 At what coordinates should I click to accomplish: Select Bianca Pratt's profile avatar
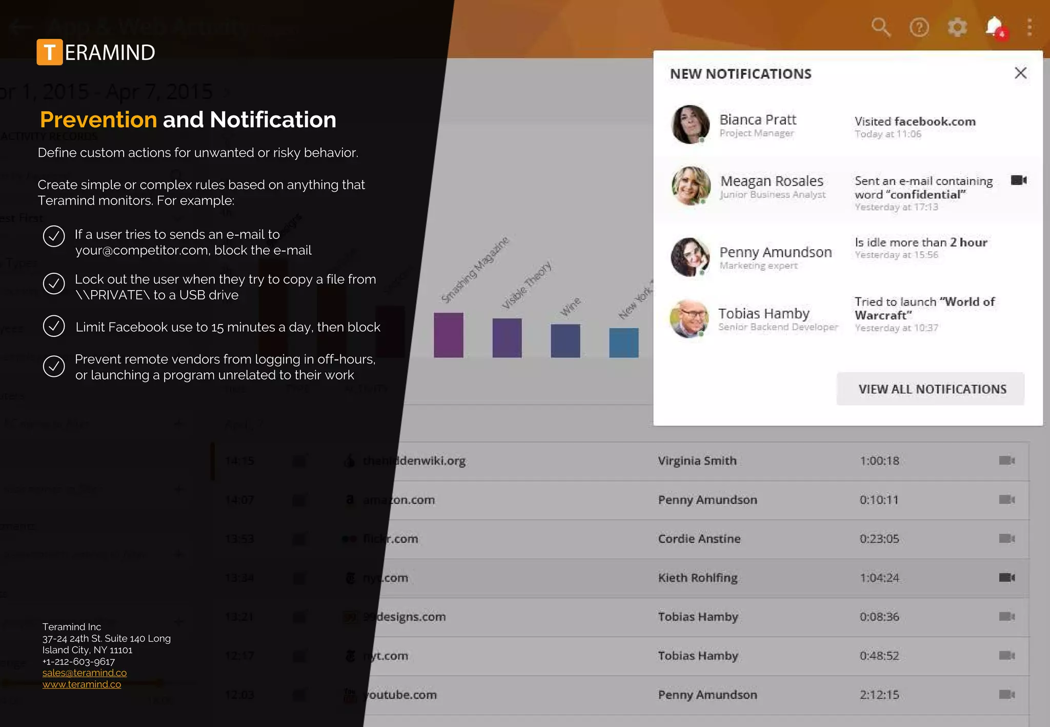tap(690, 124)
